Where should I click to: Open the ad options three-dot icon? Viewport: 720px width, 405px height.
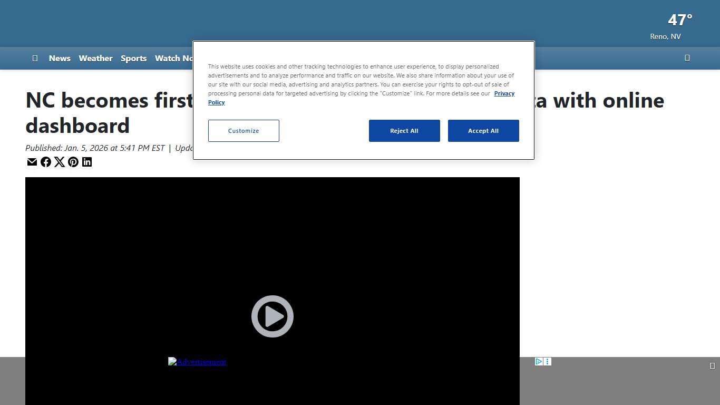[x=548, y=362]
